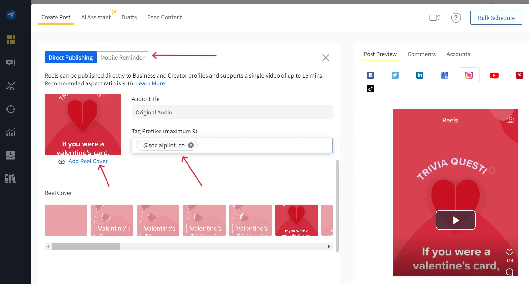Image resolution: width=529 pixels, height=284 pixels.
Task: Click the camera icon in Reels preview
Action: point(510,120)
